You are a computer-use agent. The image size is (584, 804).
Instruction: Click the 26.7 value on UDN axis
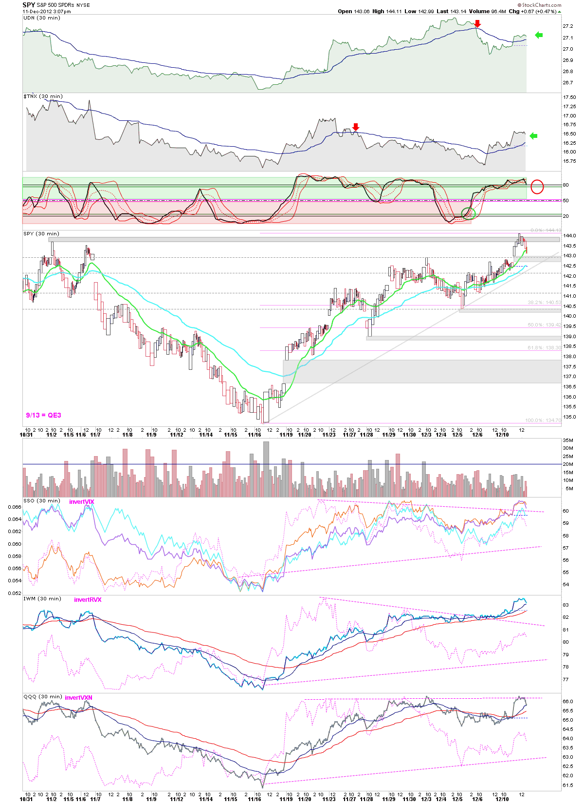567,82
